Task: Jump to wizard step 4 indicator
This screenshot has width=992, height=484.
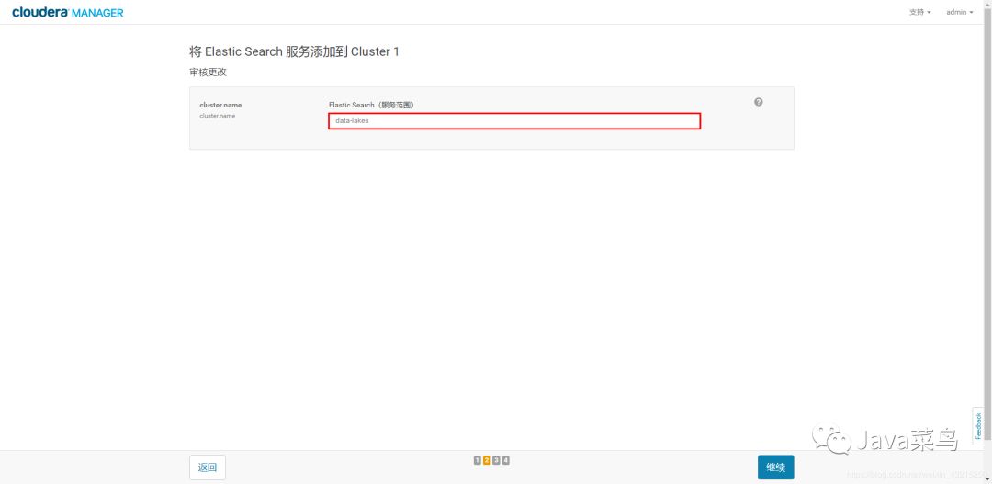Action: coord(506,460)
